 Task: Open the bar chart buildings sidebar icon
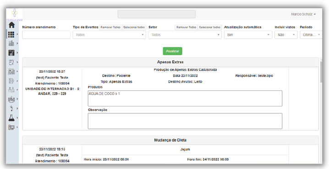(11, 43)
